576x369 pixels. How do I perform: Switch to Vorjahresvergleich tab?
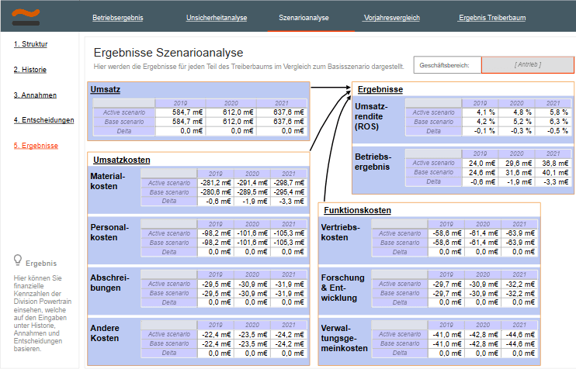[x=391, y=18]
